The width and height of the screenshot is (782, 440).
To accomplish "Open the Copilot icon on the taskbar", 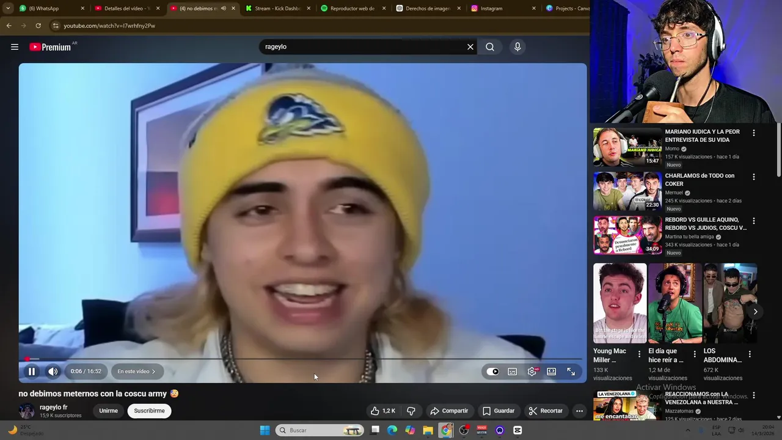I will pyautogui.click(x=410, y=430).
